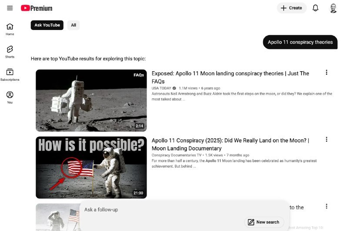The image size is (348, 231).
Task: Click the Astronauts Neil Armstrong description text
Action: 242,96
